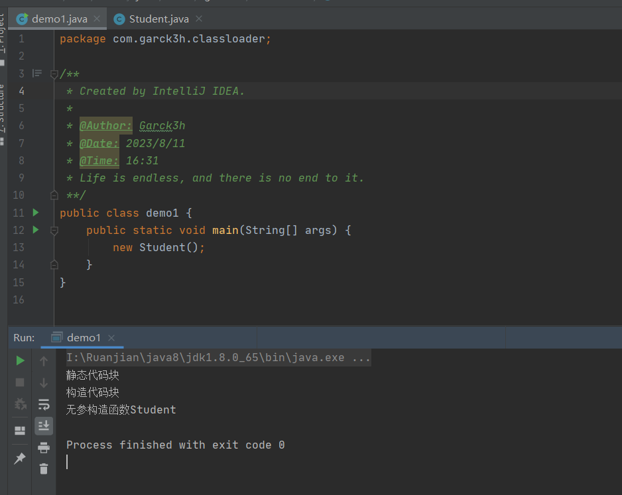This screenshot has width=622, height=495.
Task: Click the 'Process finished with exit code 0' line
Action: [x=175, y=445]
